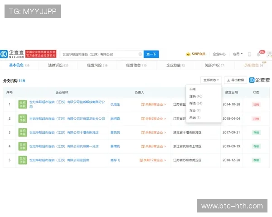Select date cell 2014-10-28
This screenshot has height=217, width=272.
pos(231,104)
